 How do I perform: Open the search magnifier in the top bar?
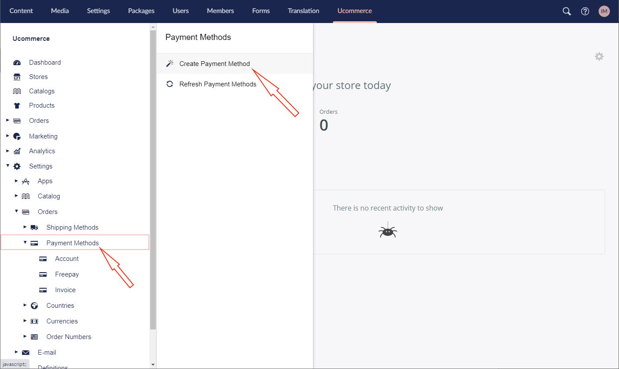tap(566, 11)
